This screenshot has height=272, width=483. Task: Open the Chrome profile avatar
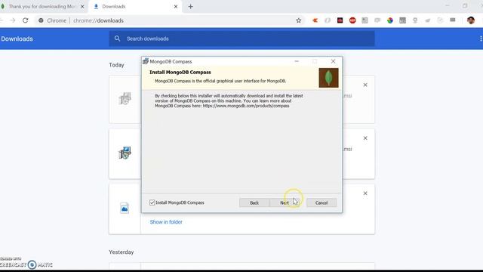[471, 20]
